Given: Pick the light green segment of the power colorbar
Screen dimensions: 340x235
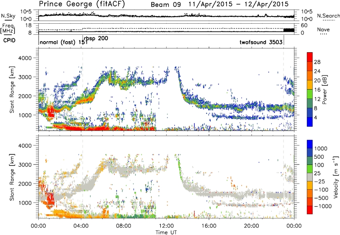Looking at the screenshot, I should [x=310, y=94].
